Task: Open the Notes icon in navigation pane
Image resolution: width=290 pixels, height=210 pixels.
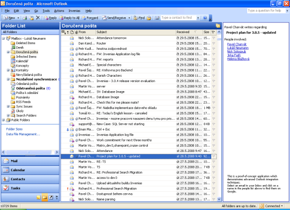Action: pyautogui.click(x=38, y=198)
